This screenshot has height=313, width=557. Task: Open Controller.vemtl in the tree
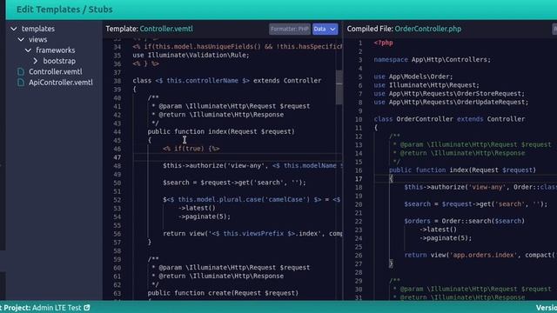[x=56, y=71]
